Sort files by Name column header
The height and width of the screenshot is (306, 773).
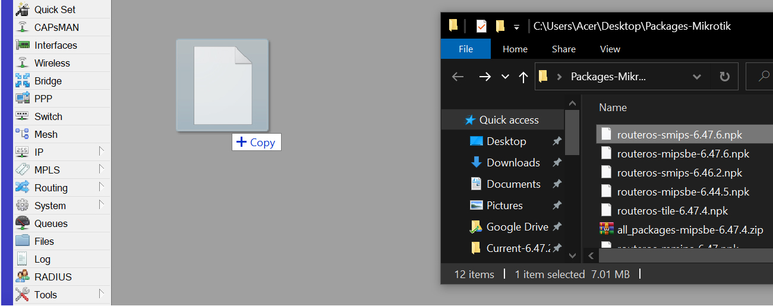pos(613,108)
